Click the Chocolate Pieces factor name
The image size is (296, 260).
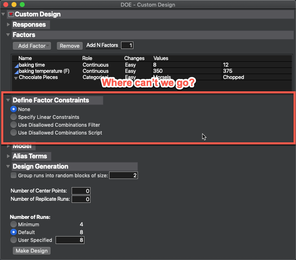click(38, 77)
